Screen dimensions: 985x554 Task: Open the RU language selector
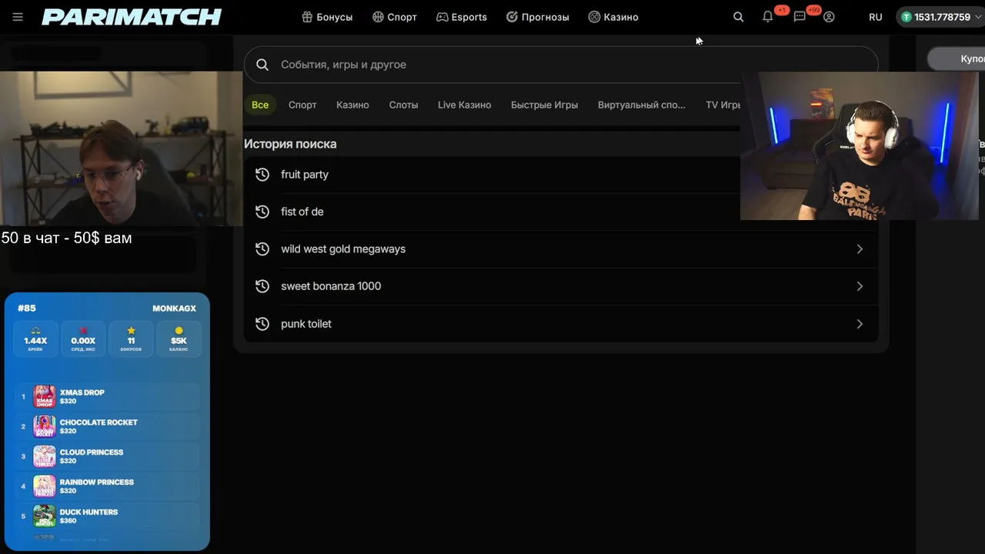tap(875, 17)
